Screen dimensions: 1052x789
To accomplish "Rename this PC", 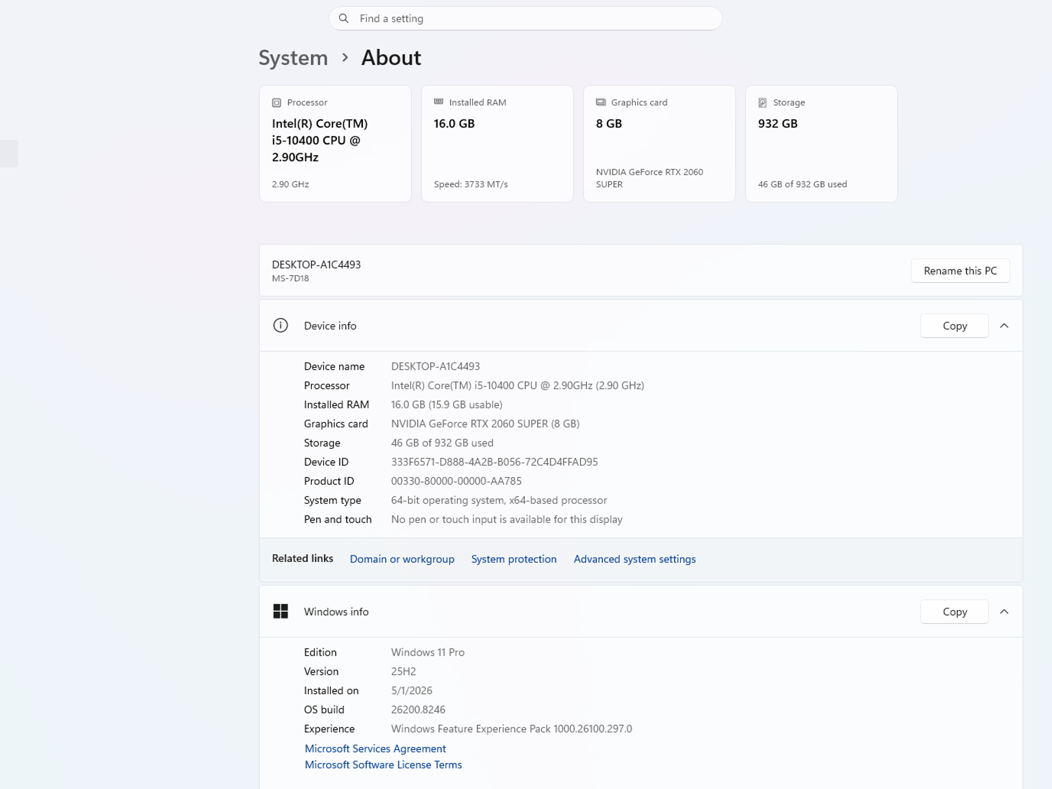I will pyautogui.click(x=960, y=271).
